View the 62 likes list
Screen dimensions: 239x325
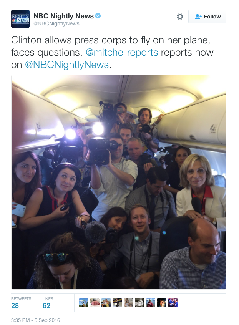point(48,303)
